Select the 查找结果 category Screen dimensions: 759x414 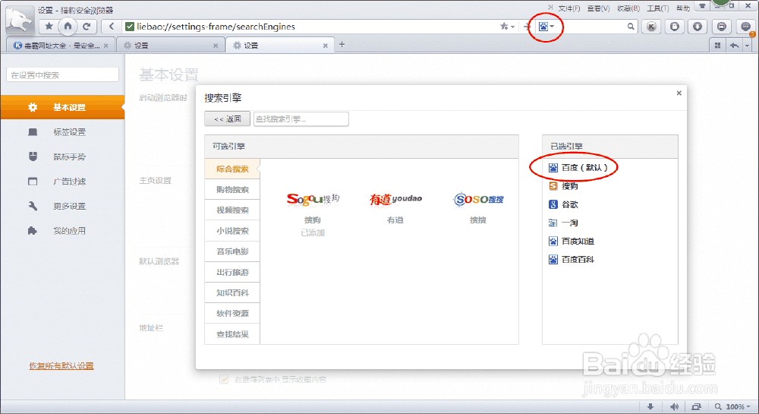[x=232, y=334]
